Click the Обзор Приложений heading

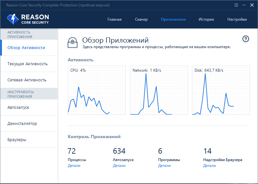115,40
